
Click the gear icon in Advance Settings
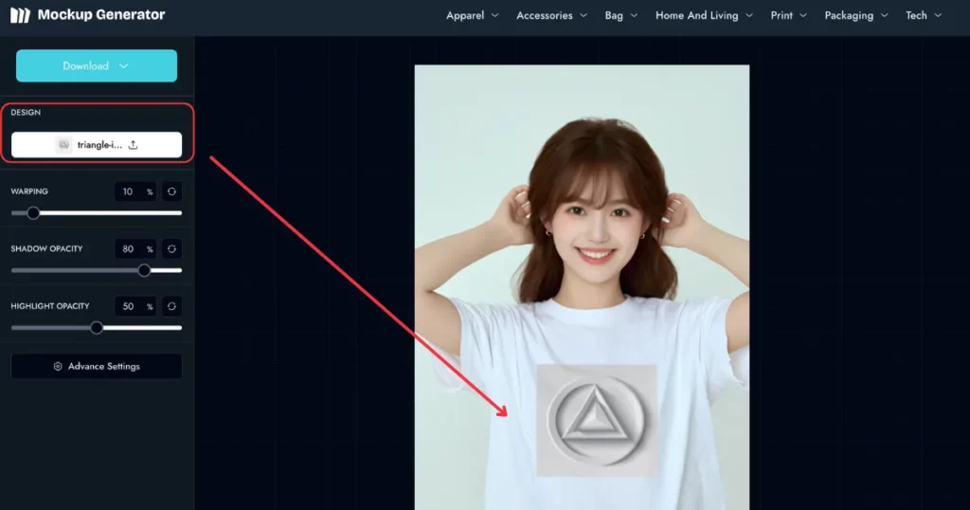point(58,367)
